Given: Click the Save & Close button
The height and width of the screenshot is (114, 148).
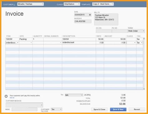Looking at the screenshot, I should click(x=99, y=109).
